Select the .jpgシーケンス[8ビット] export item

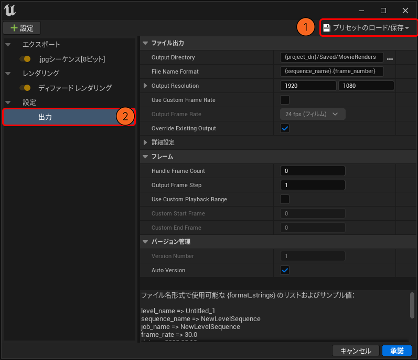click(x=72, y=59)
